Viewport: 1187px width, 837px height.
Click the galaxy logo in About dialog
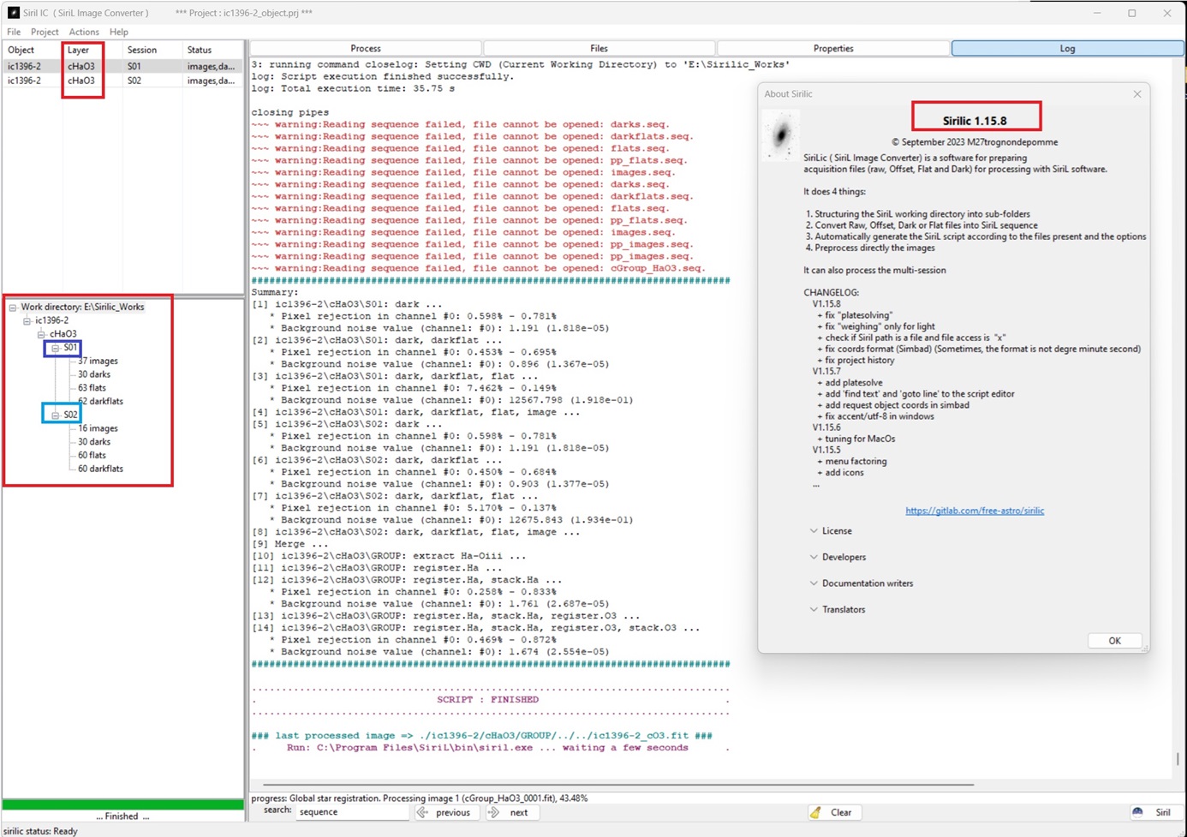[781, 135]
